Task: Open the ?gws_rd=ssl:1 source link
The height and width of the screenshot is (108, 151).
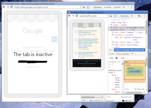Action: (96, 100)
